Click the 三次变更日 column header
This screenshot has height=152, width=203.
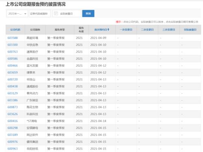(x=168, y=30)
